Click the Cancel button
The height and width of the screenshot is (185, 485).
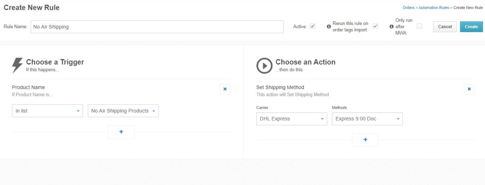pos(445,27)
